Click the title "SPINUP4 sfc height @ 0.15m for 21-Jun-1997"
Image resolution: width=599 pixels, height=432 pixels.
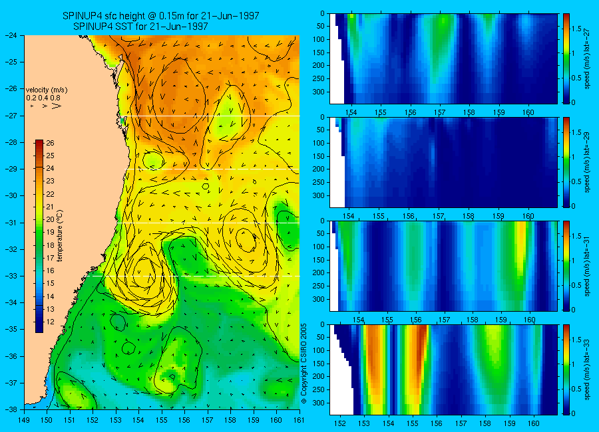pos(161,16)
